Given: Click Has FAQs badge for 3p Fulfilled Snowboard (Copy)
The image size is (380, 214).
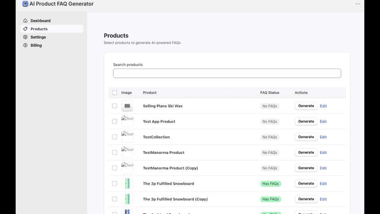Looking at the screenshot, I should tap(271, 199).
